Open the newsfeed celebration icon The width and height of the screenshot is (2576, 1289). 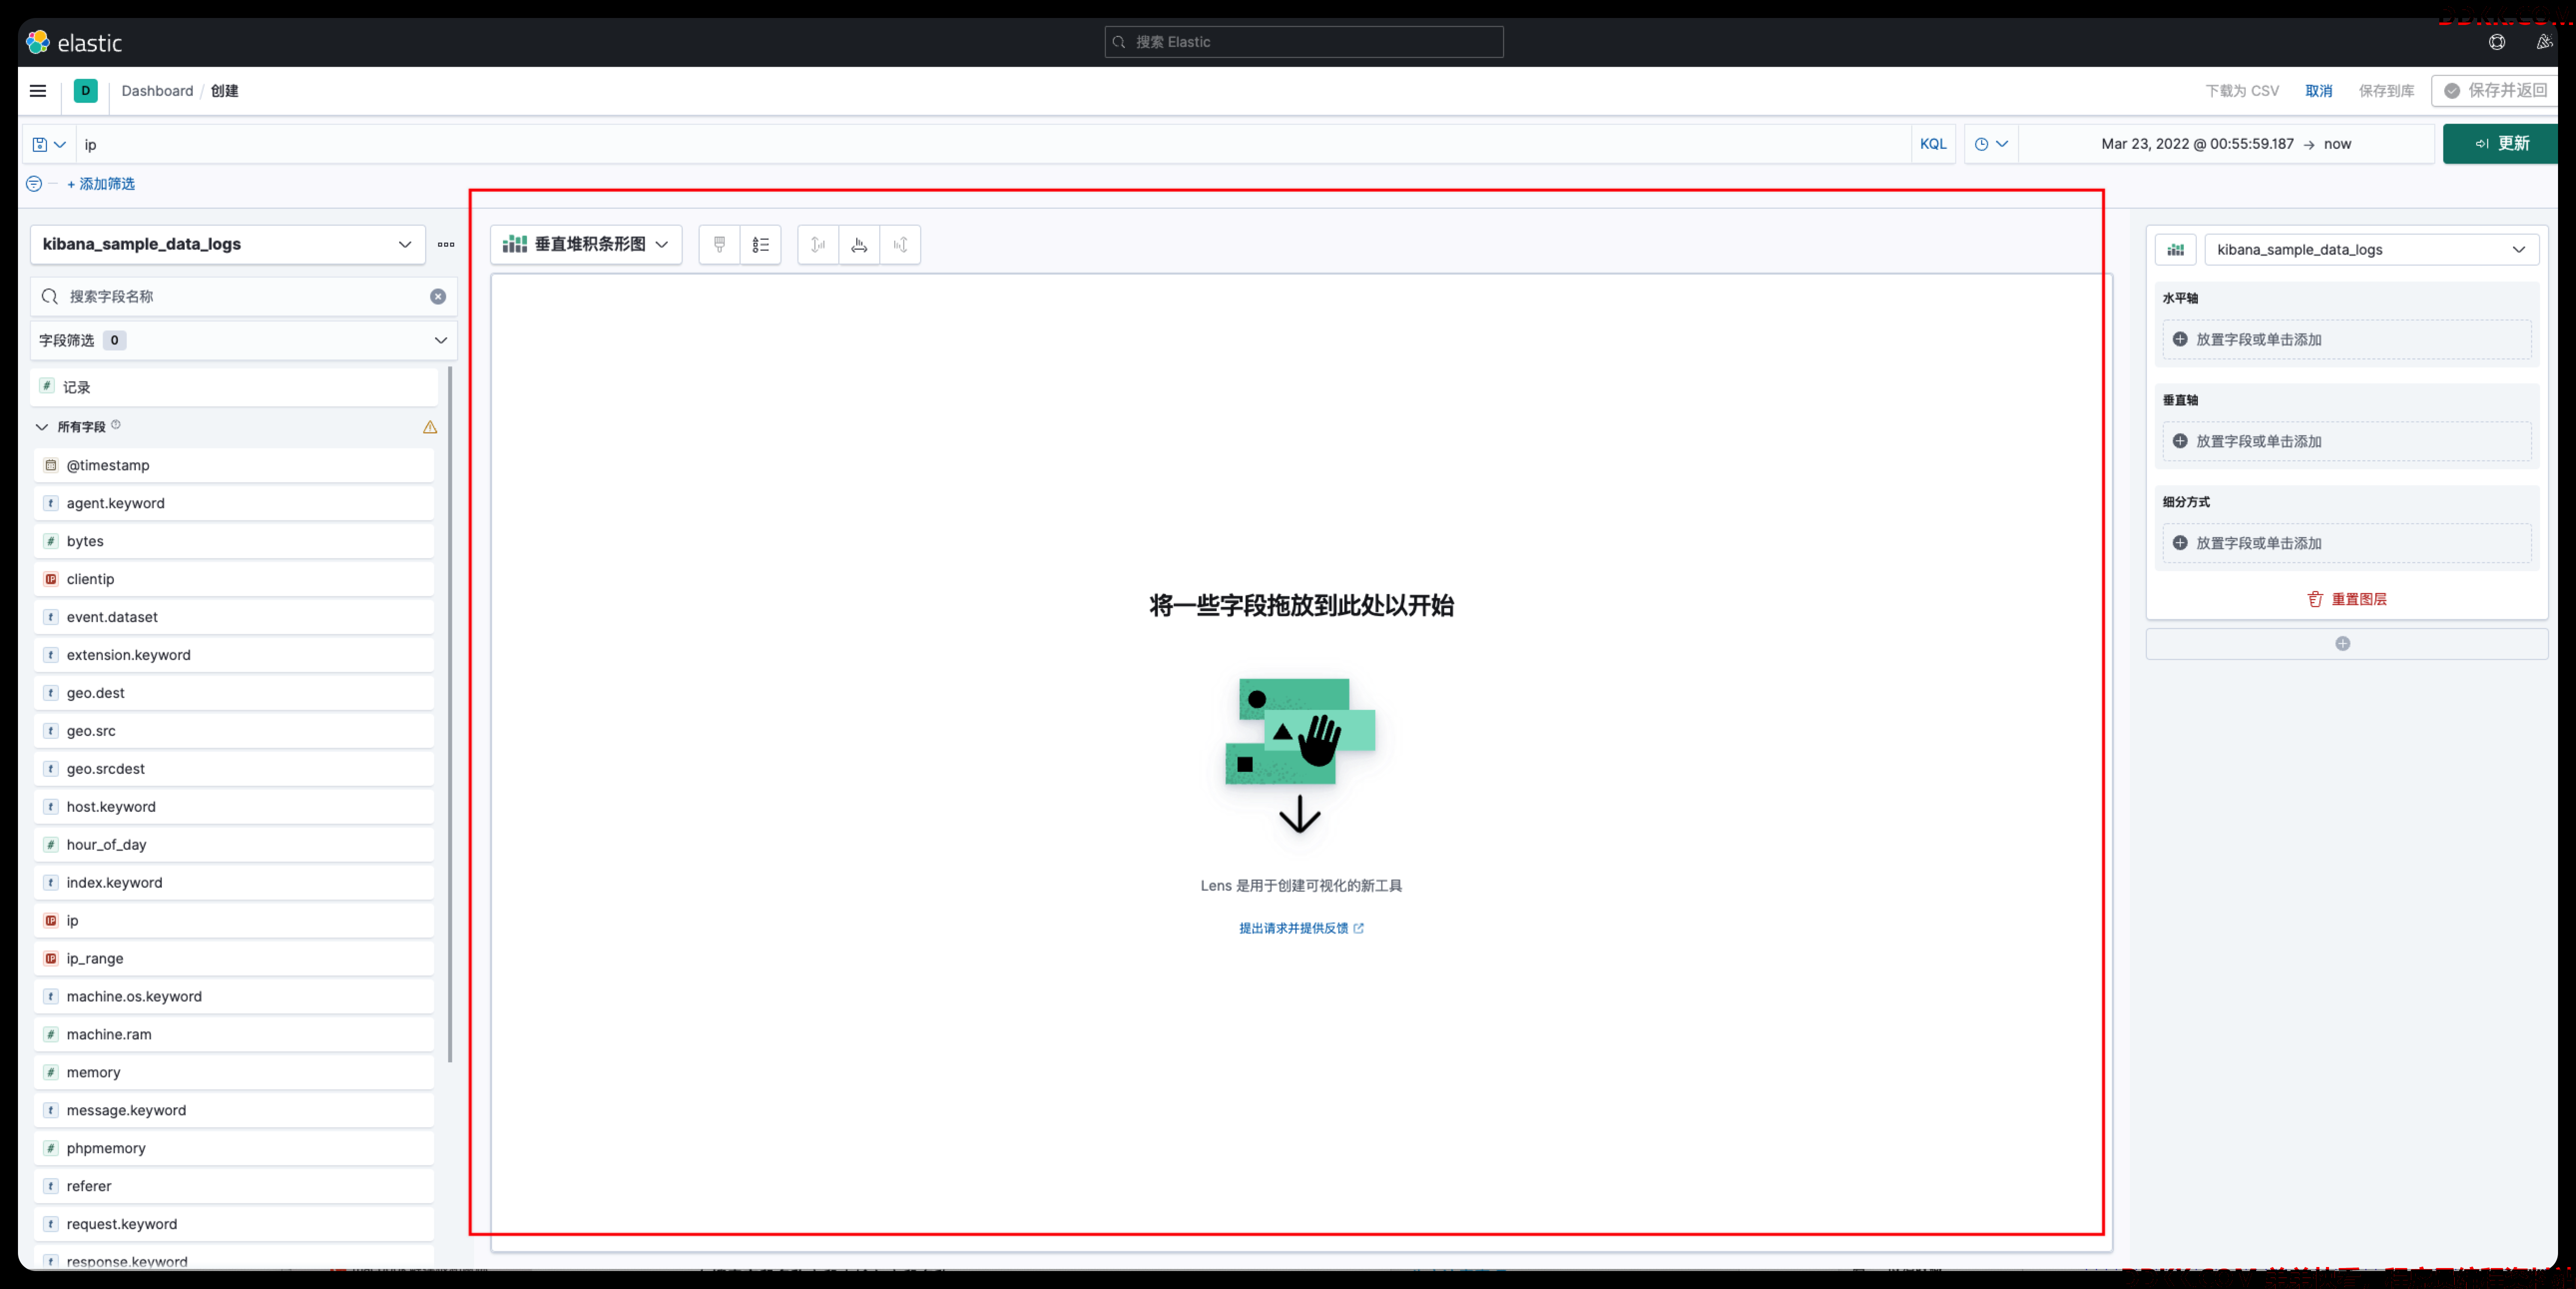coord(2544,42)
